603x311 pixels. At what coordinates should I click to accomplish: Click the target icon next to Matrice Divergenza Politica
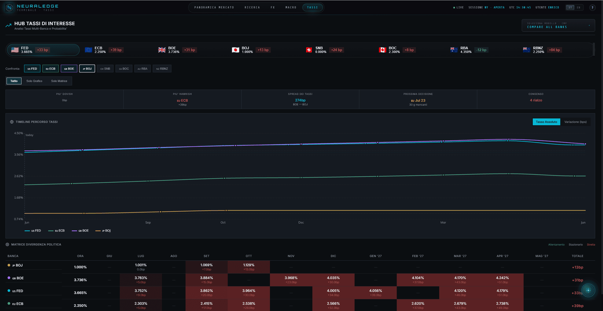[7, 244]
